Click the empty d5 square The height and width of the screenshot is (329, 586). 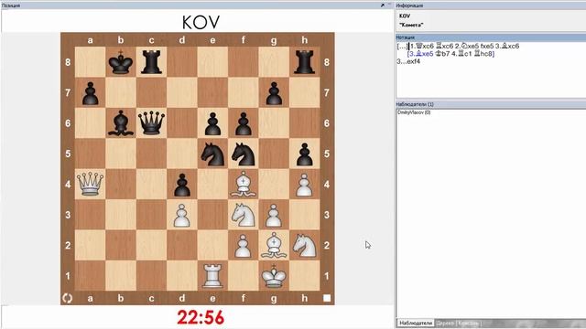182,154
